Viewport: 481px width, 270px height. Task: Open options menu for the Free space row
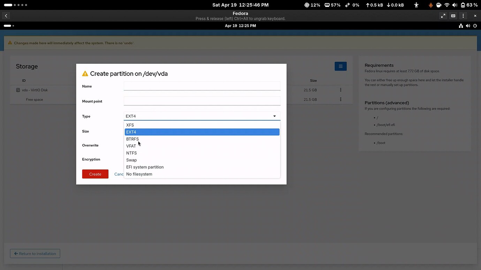[341, 100]
